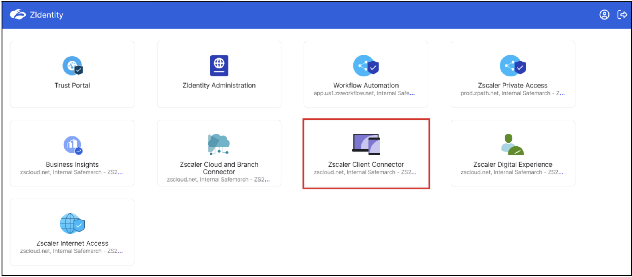Open Zscaler Cloud and Branch Connector title
The width and height of the screenshot is (632, 277).
click(x=219, y=168)
